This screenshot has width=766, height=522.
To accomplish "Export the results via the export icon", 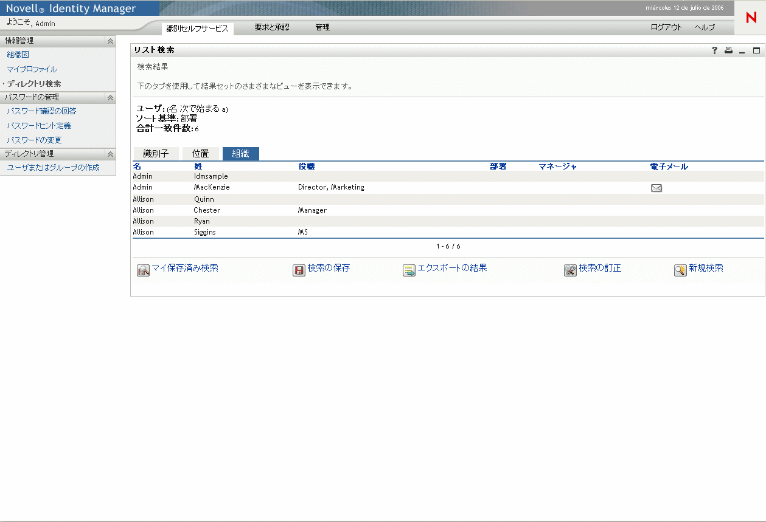I will coord(408,270).
